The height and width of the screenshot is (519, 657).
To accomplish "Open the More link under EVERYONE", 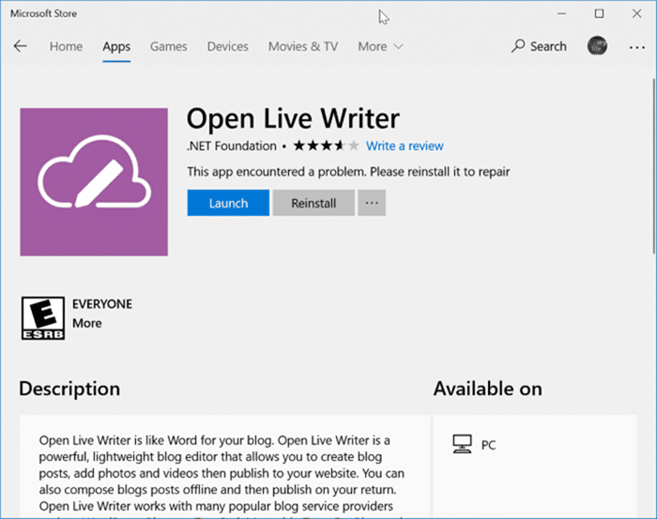I will [86, 323].
